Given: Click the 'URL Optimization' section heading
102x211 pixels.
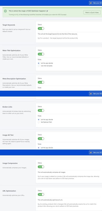Looking at the screenshot, I should point(9,191).
